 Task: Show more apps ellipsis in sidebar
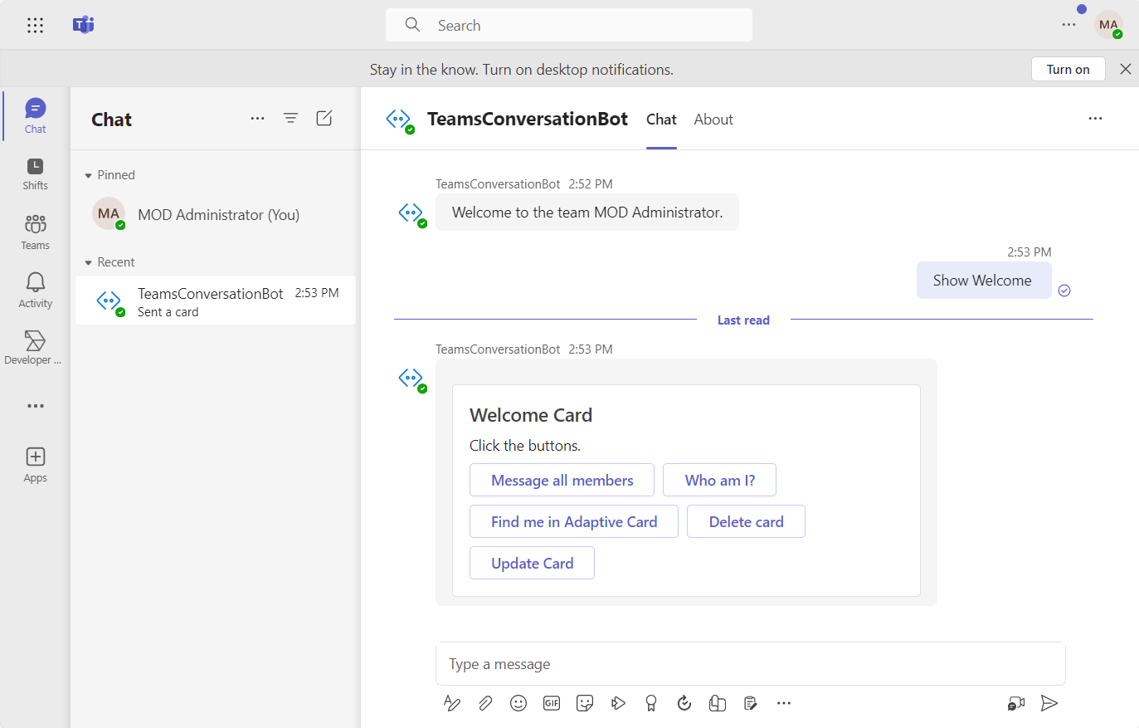pos(35,406)
